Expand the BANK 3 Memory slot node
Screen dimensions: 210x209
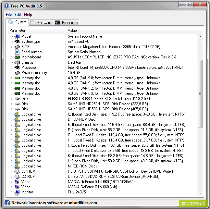click(x=11, y=93)
